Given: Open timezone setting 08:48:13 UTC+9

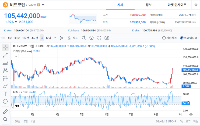Looking at the screenshot, I should tap(166, 121).
